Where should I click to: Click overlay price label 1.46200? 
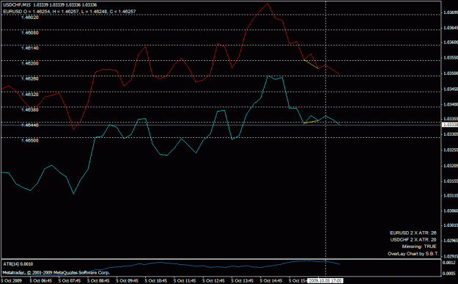tap(30, 63)
